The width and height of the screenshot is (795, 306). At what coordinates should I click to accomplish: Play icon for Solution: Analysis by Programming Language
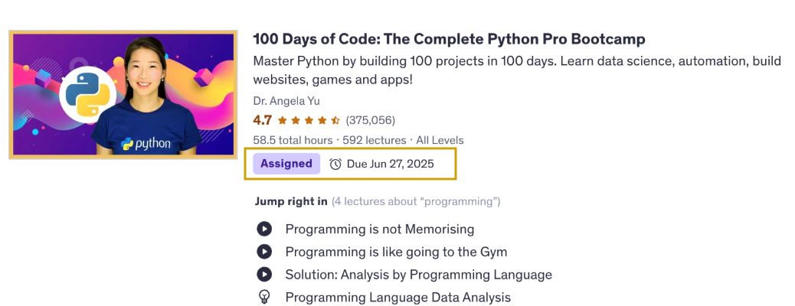[264, 275]
